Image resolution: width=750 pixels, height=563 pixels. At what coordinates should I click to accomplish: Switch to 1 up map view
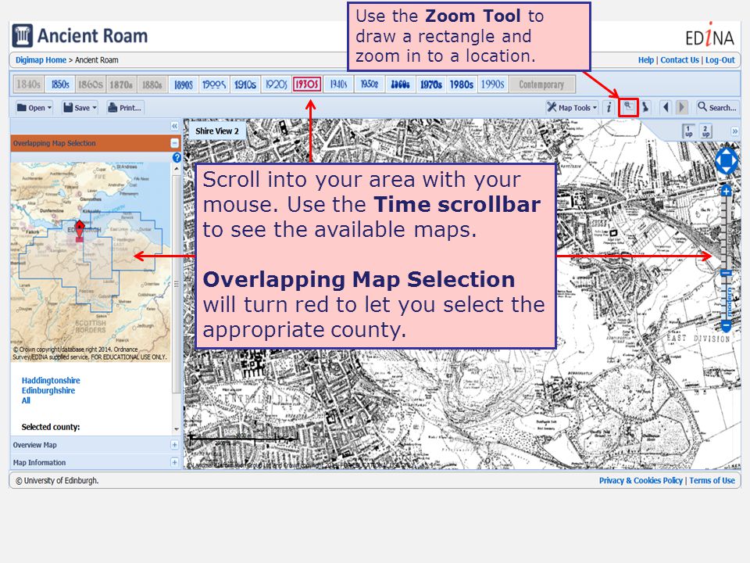pyautogui.click(x=688, y=131)
